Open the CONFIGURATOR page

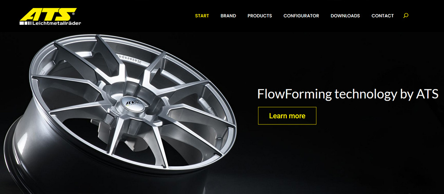point(301,16)
